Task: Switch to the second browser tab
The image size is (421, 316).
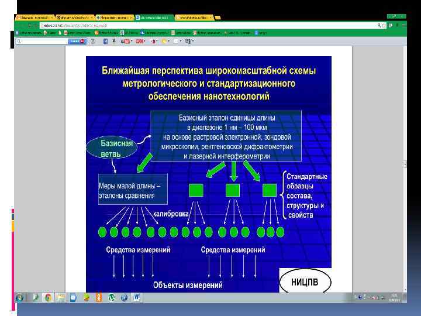Action: pos(75,18)
